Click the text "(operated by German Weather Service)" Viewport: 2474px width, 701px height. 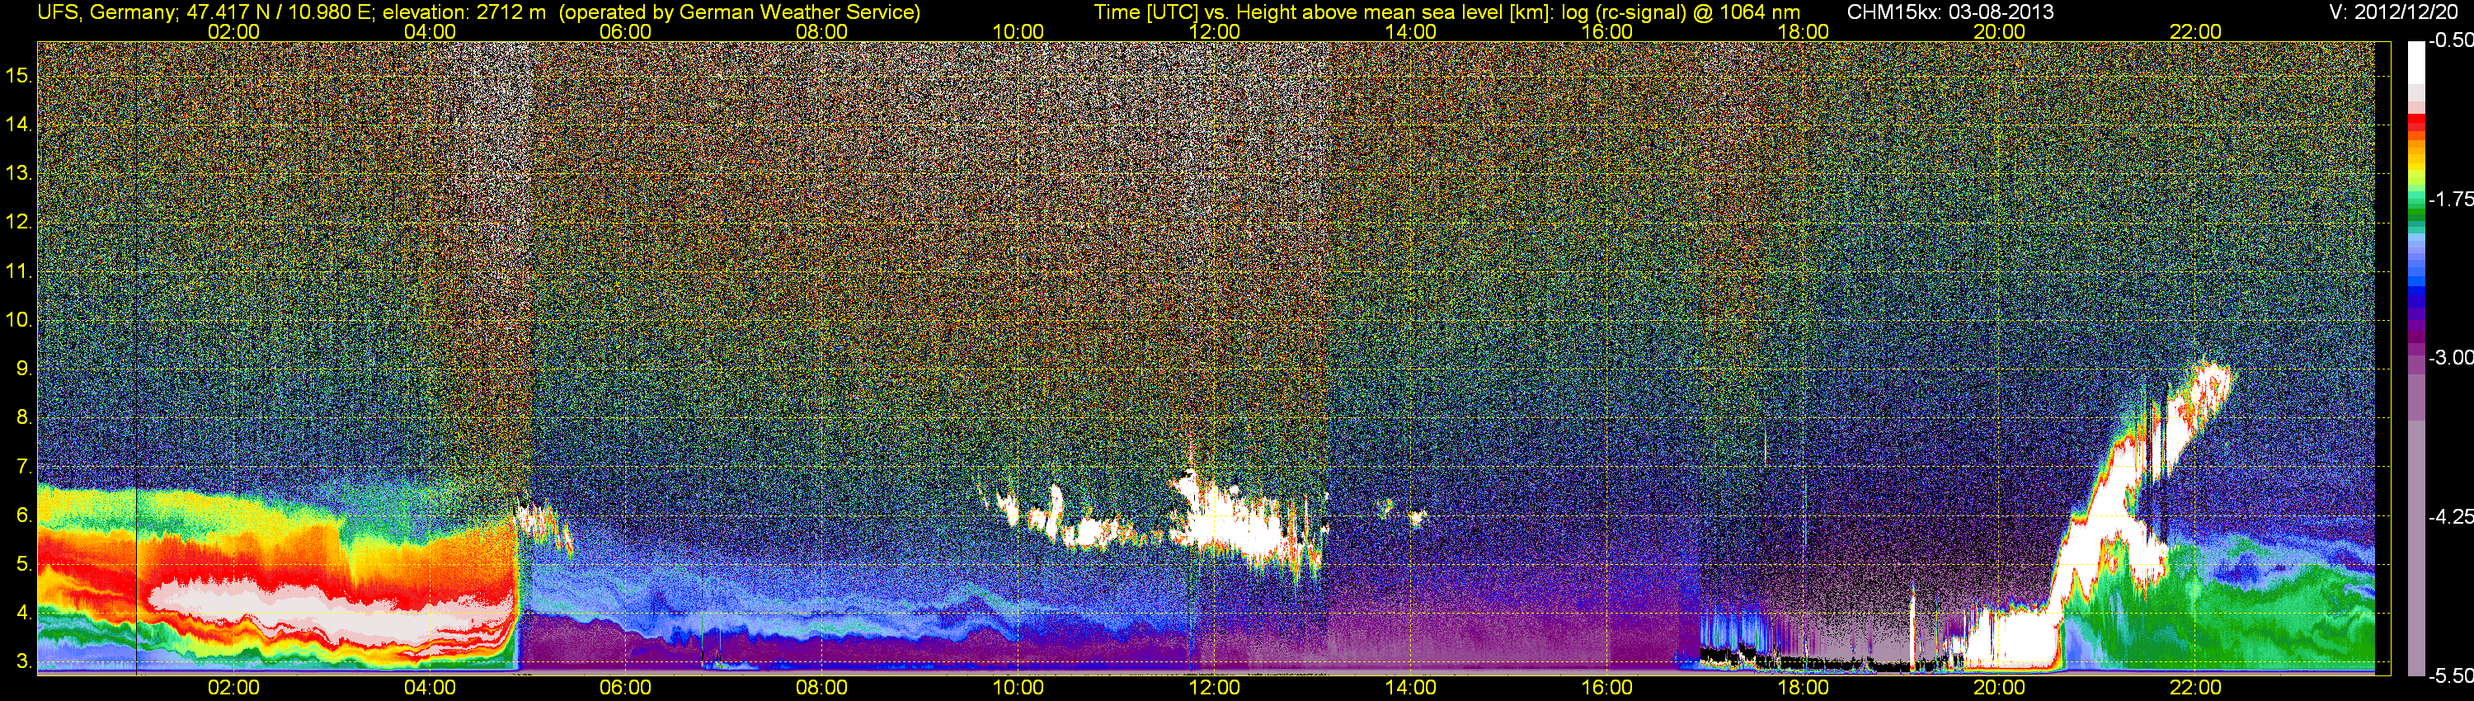[740, 12]
